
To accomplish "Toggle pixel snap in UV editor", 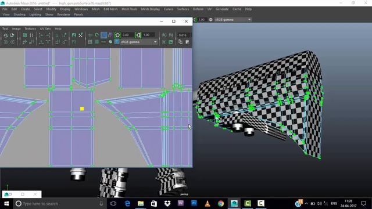I will (97, 35).
